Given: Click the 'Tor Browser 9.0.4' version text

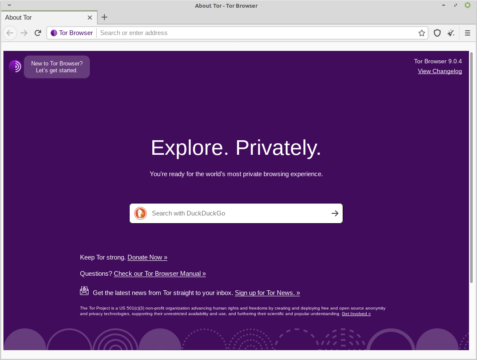Looking at the screenshot, I should [x=438, y=62].
